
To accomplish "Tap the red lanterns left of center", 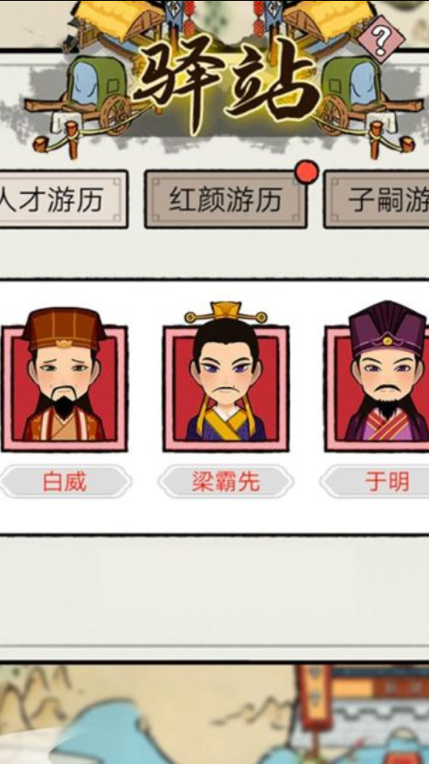I will tap(189, 19).
